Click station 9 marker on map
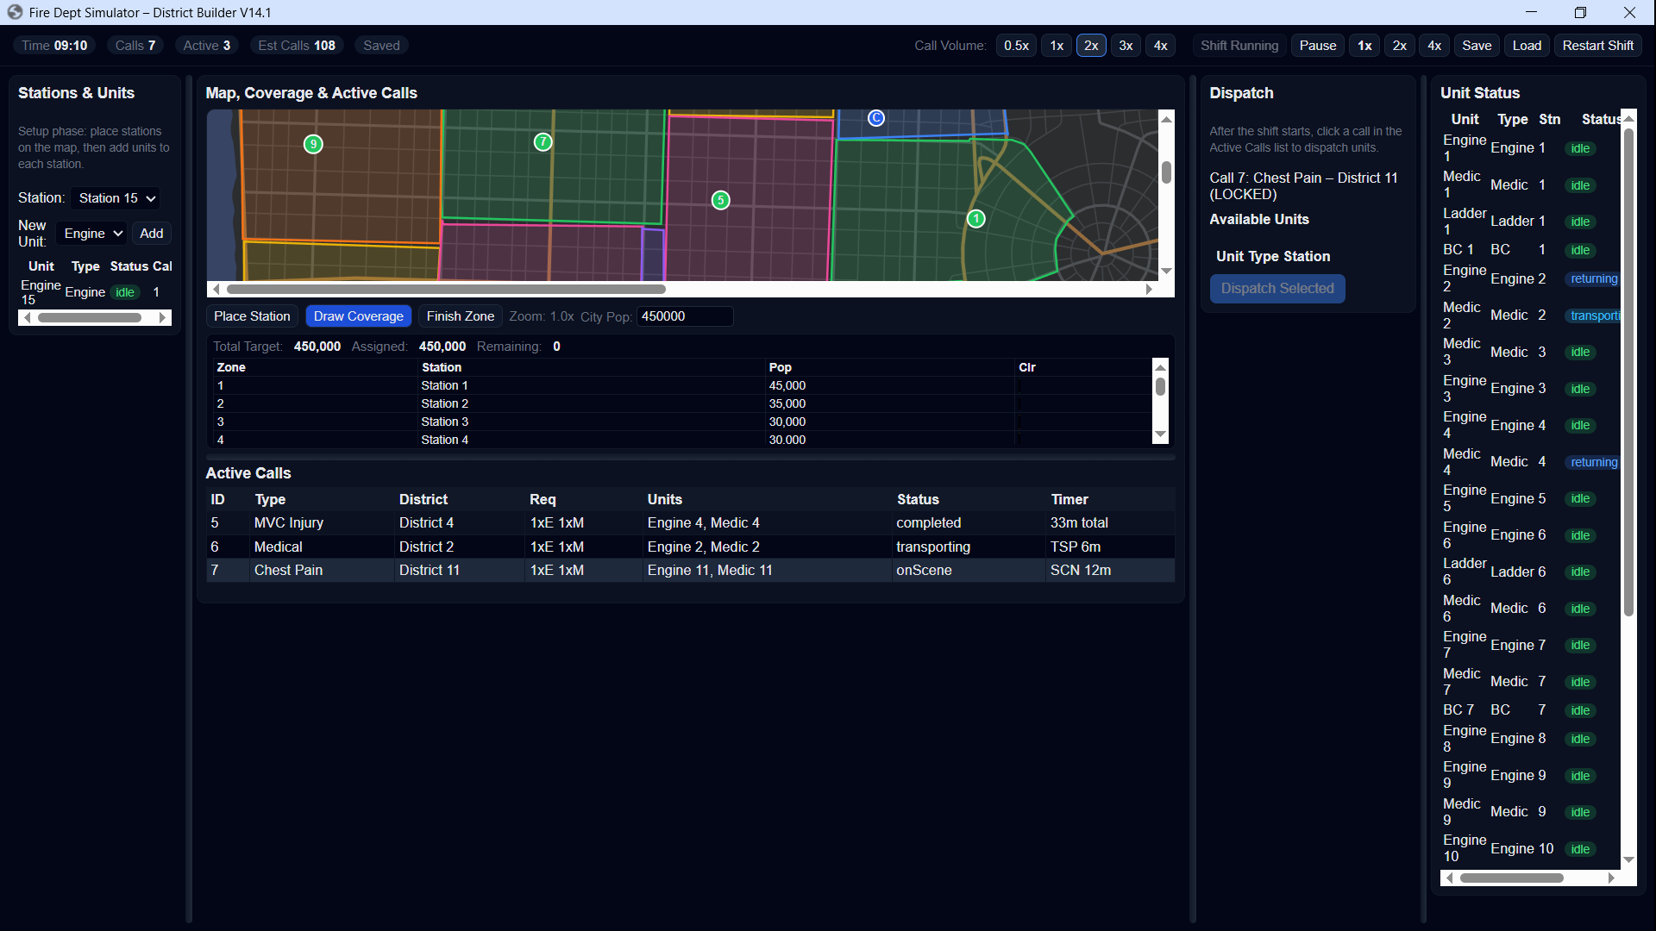The image size is (1656, 931). (x=313, y=144)
